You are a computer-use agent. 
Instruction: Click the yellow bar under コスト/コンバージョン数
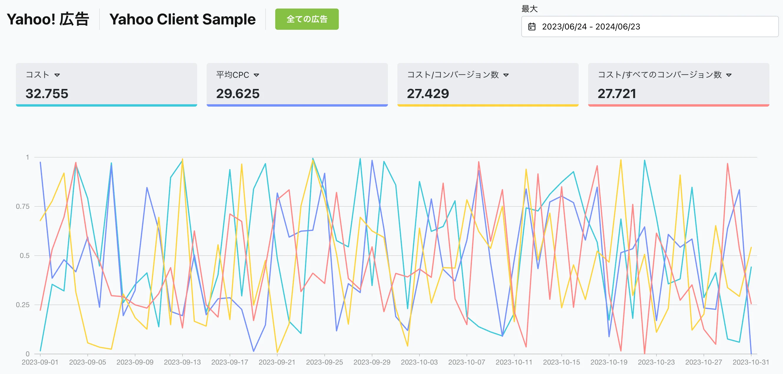487,105
